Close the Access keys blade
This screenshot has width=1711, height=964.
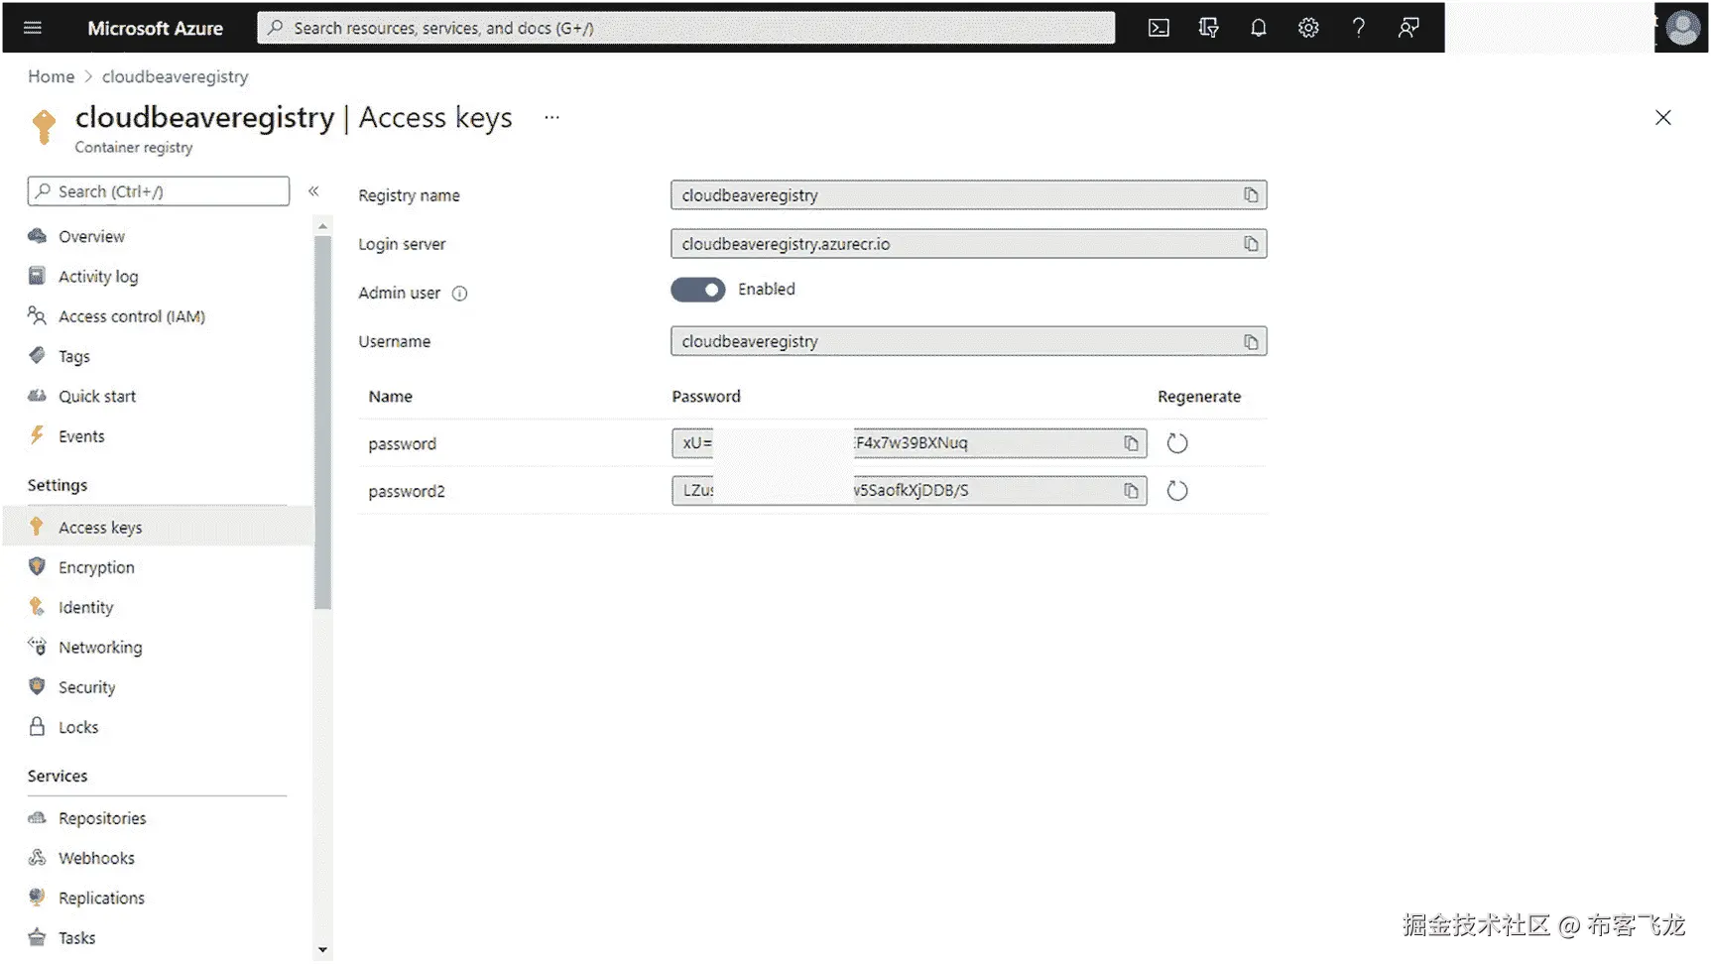coord(1663,118)
